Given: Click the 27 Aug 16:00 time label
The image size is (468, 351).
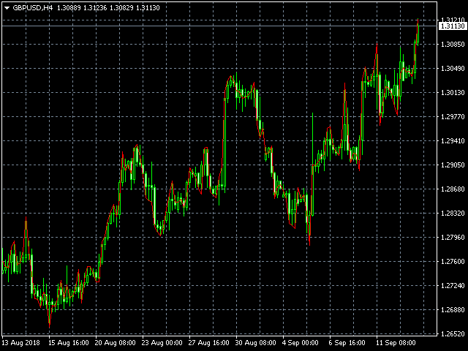Looking at the screenshot, I should (x=209, y=343).
